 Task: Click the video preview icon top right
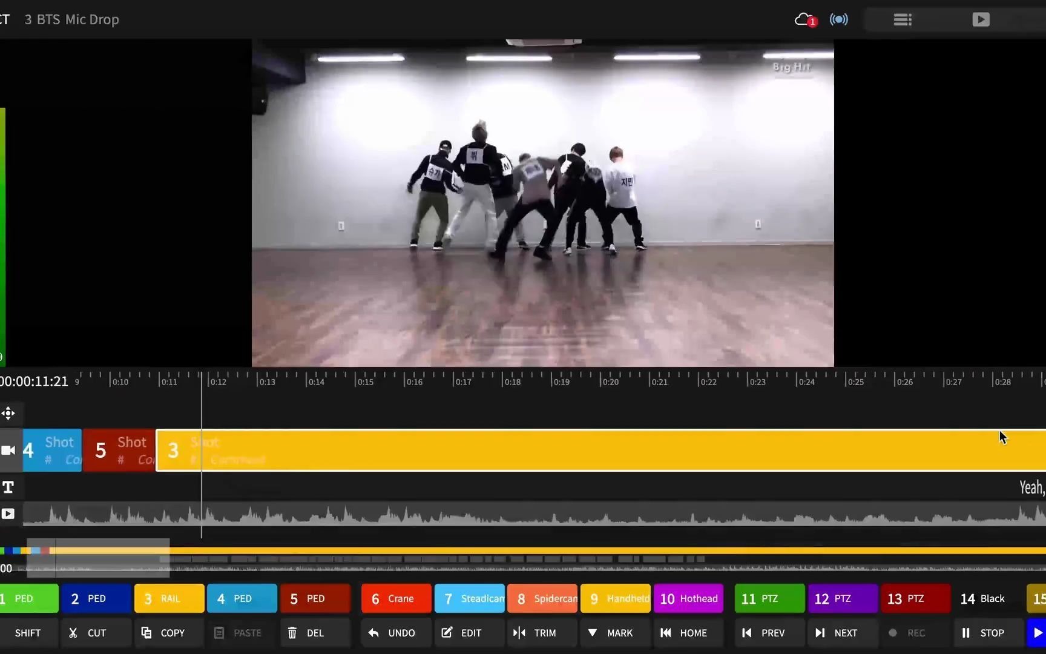[x=981, y=19]
